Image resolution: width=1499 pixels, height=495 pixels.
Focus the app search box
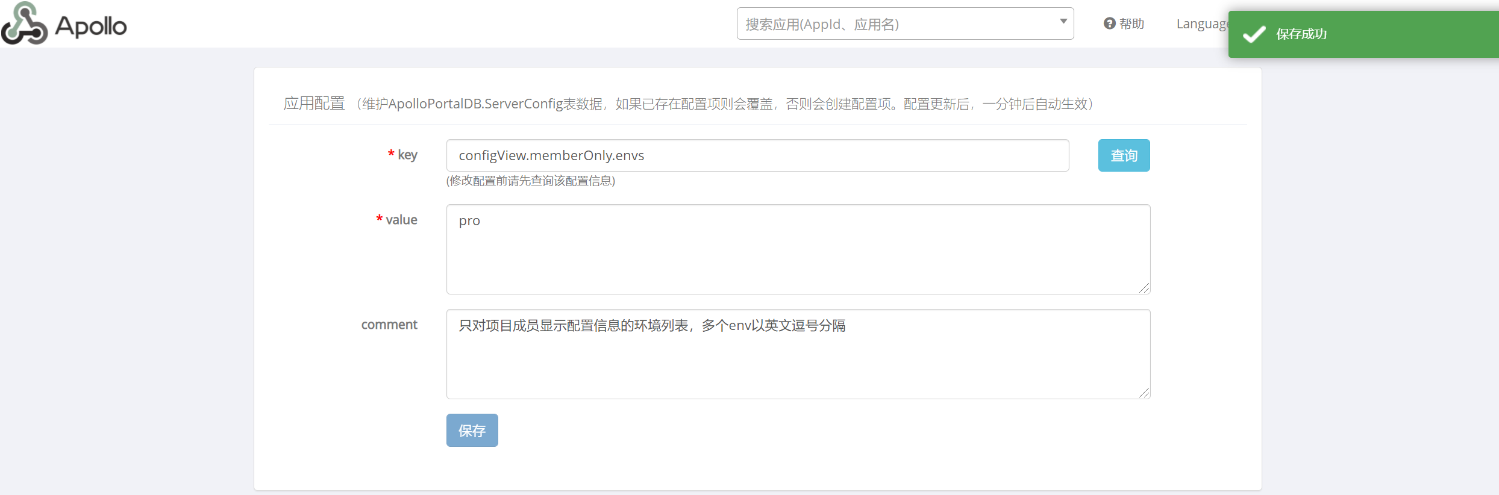pos(905,24)
